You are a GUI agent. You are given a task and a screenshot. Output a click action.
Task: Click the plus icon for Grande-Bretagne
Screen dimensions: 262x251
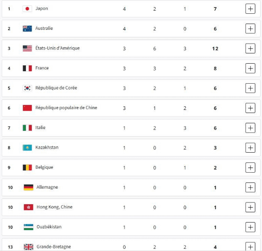250,247
